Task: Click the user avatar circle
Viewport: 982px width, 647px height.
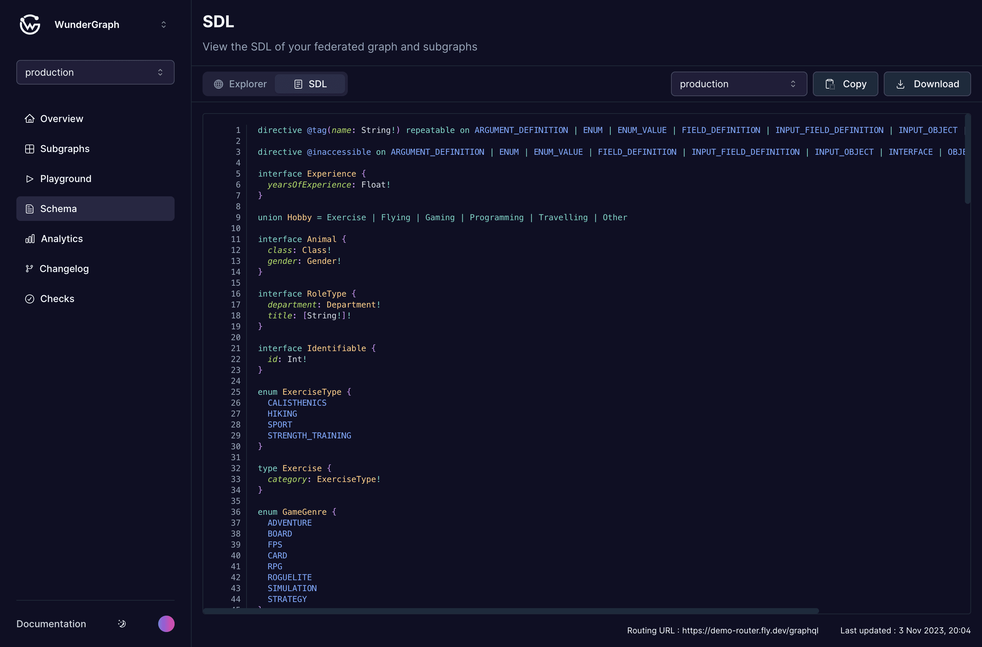Action: coord(166,623)
